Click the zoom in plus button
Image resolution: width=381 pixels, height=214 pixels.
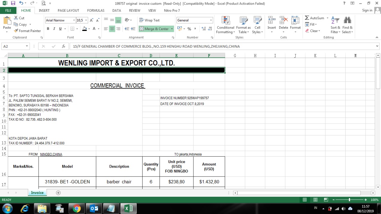coord(366,200)
